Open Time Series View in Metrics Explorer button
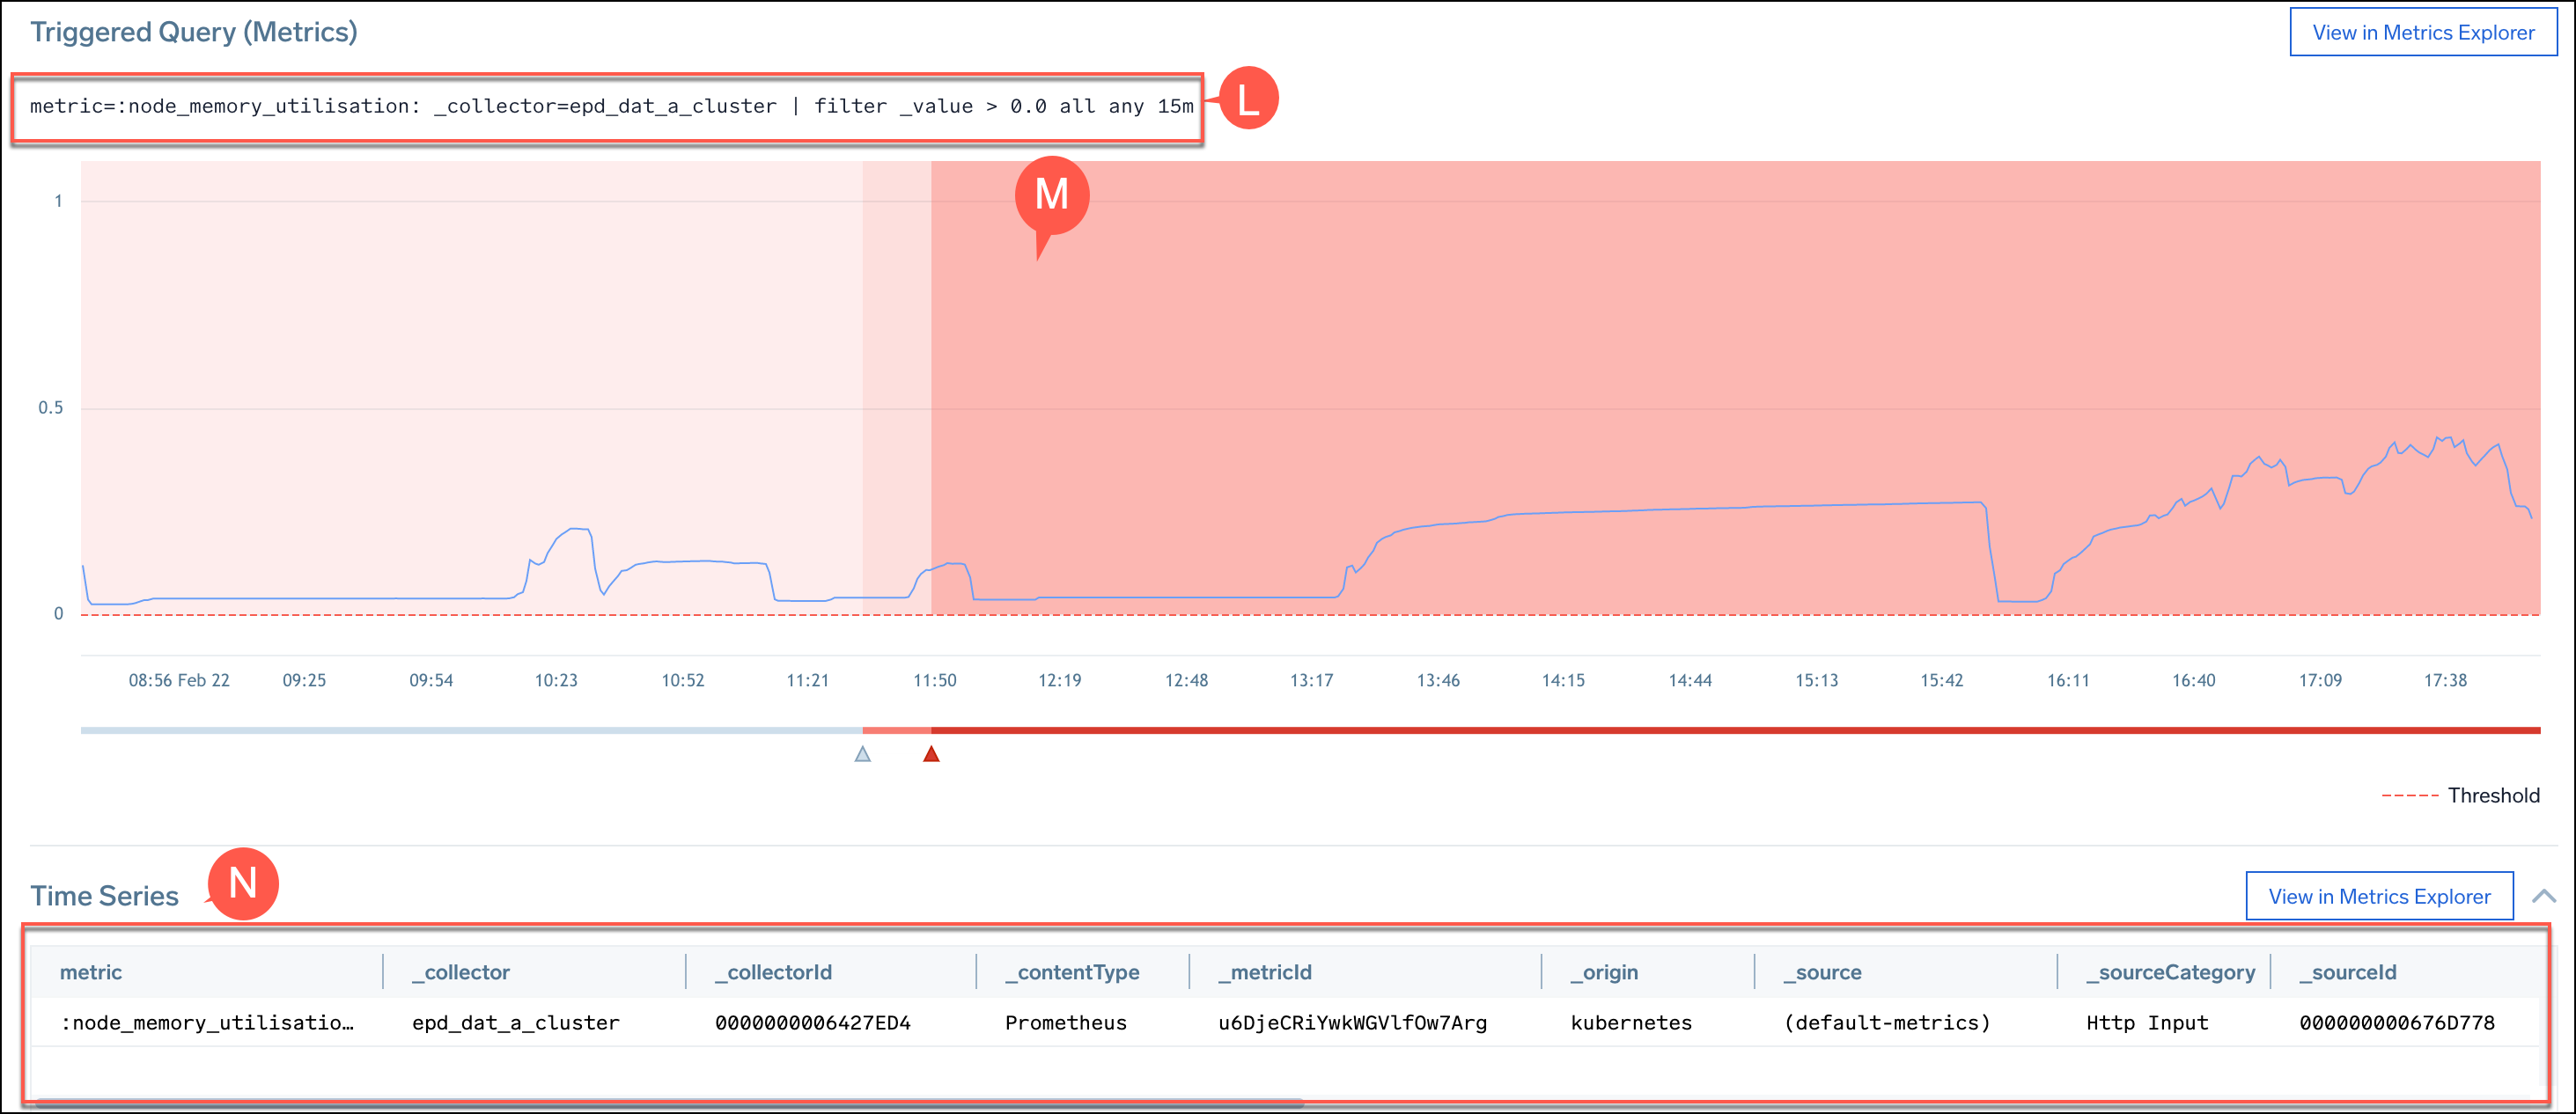The width and height of the screenshot is (2576, 1114). [2378, 896]
